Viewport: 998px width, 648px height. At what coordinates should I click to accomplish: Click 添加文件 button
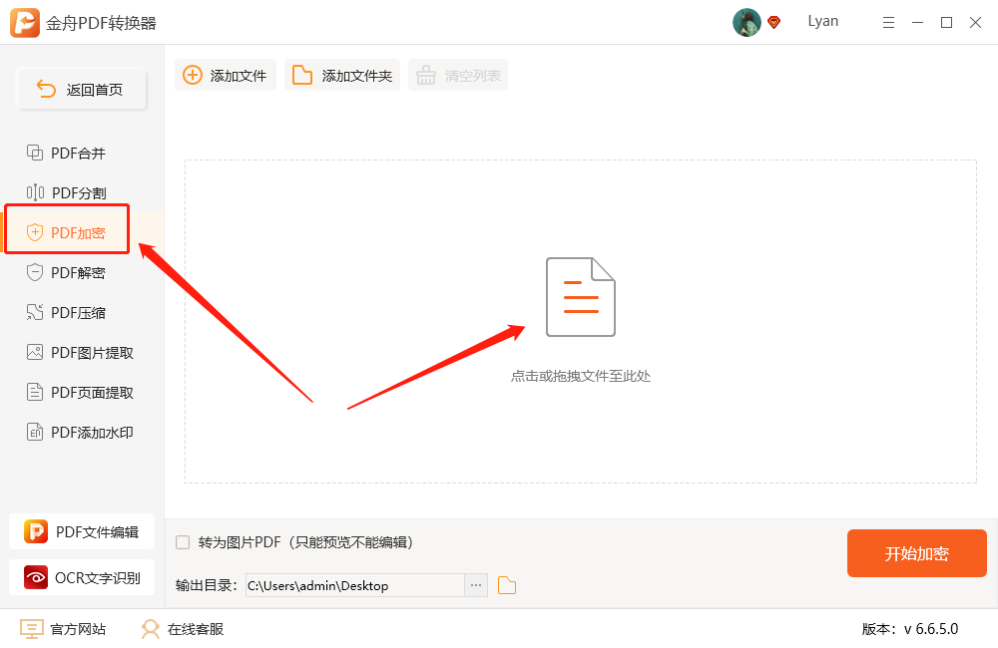(x=226, y=75)
